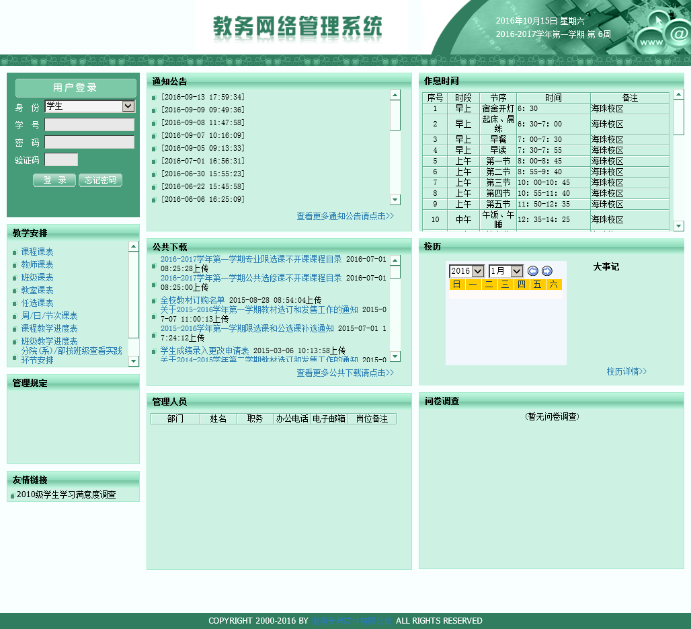
Task: Download 全校教材订购名单 file
Action: [193, 301]
